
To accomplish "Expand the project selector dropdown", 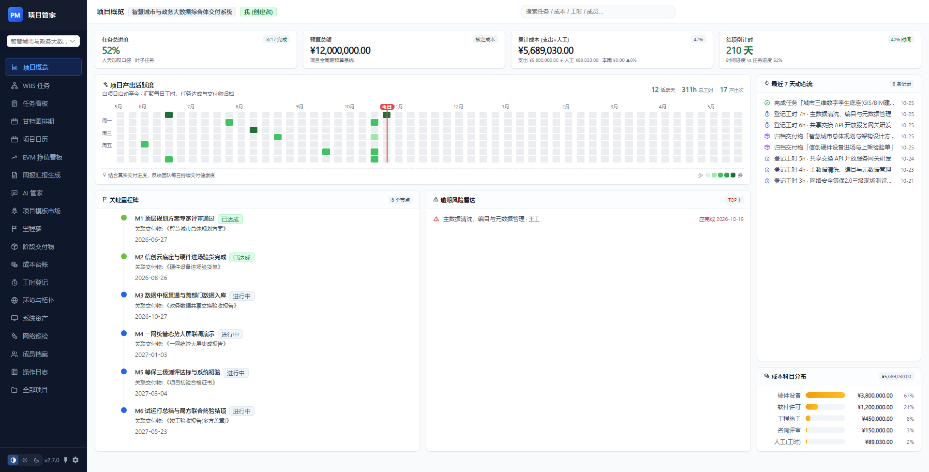I will [43, 41].
